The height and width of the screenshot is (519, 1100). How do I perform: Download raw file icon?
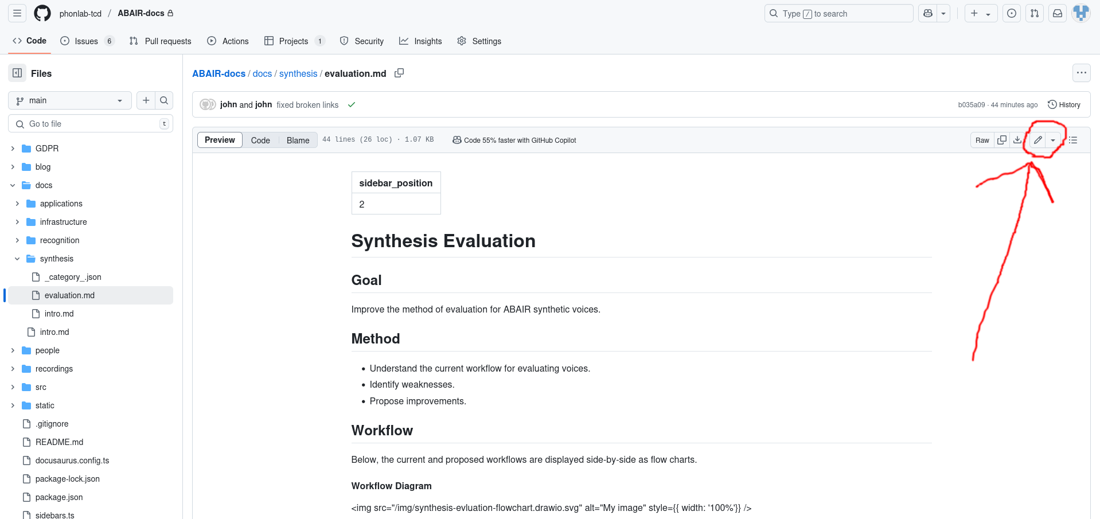pyautogui.click(x=1017, y=140)
